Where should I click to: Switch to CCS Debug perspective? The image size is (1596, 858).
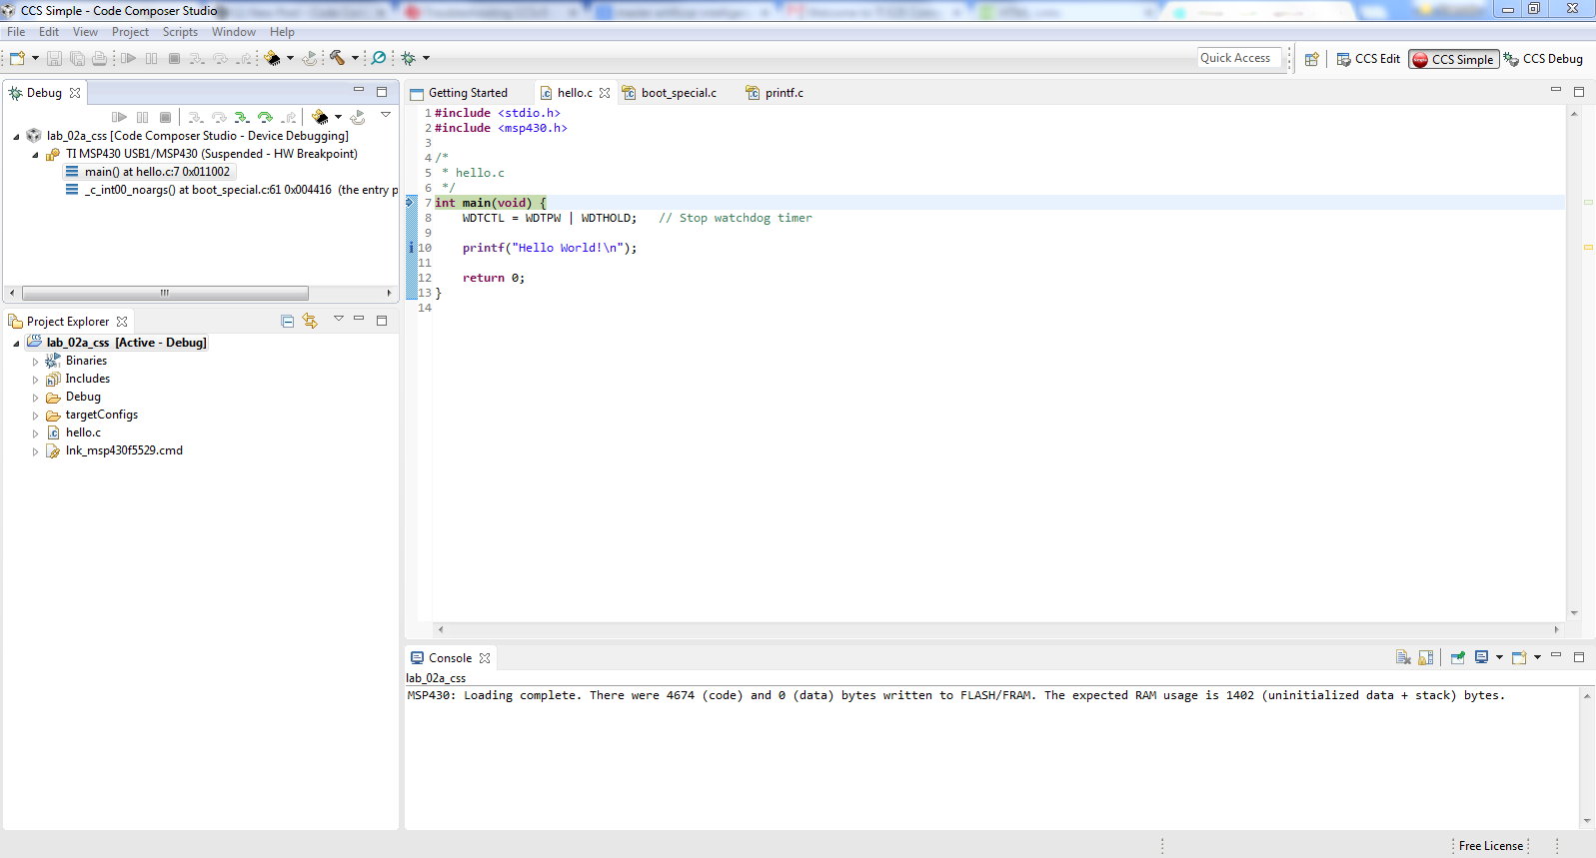pos(1543,59)
